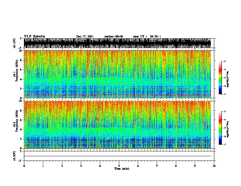Click the ch.2 colorbar log(PSD) unit label

tap(228, 129)
